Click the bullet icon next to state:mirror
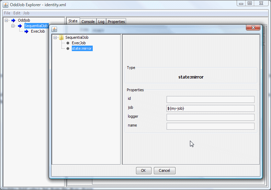 tap(68, 48)
